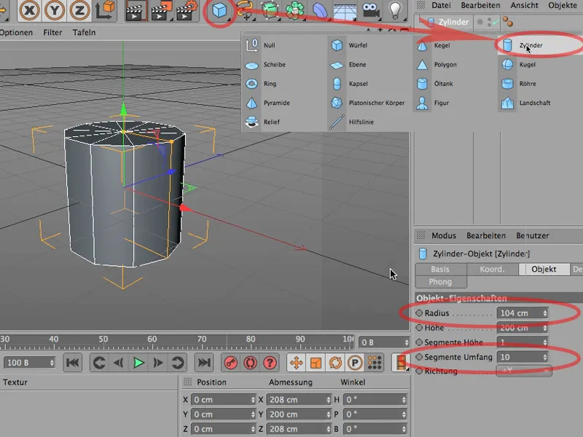The width and height of the screenshot is (583, 437).
Task: Open the viewport Tafeln menu
Action: pyautogui.click(x=84, y=33)
